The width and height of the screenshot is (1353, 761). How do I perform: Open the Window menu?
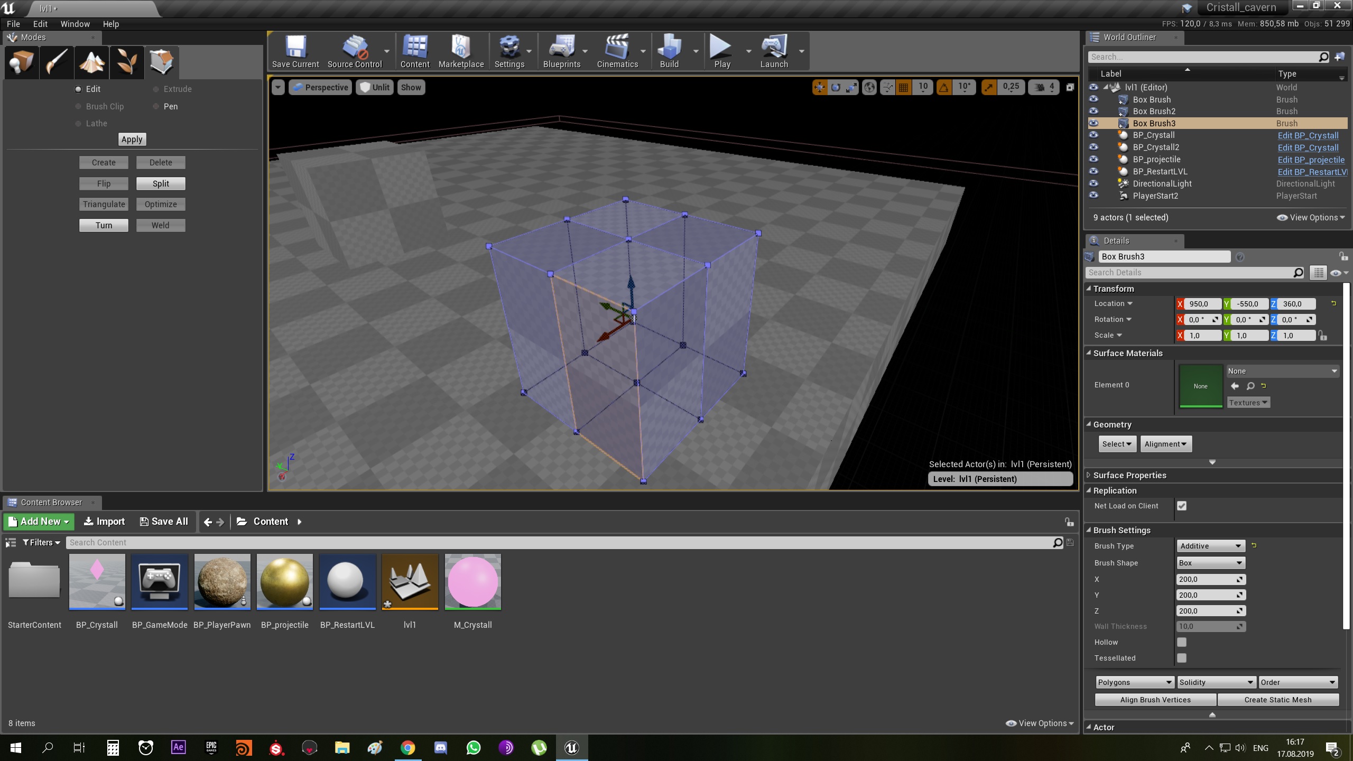(75, 24)
